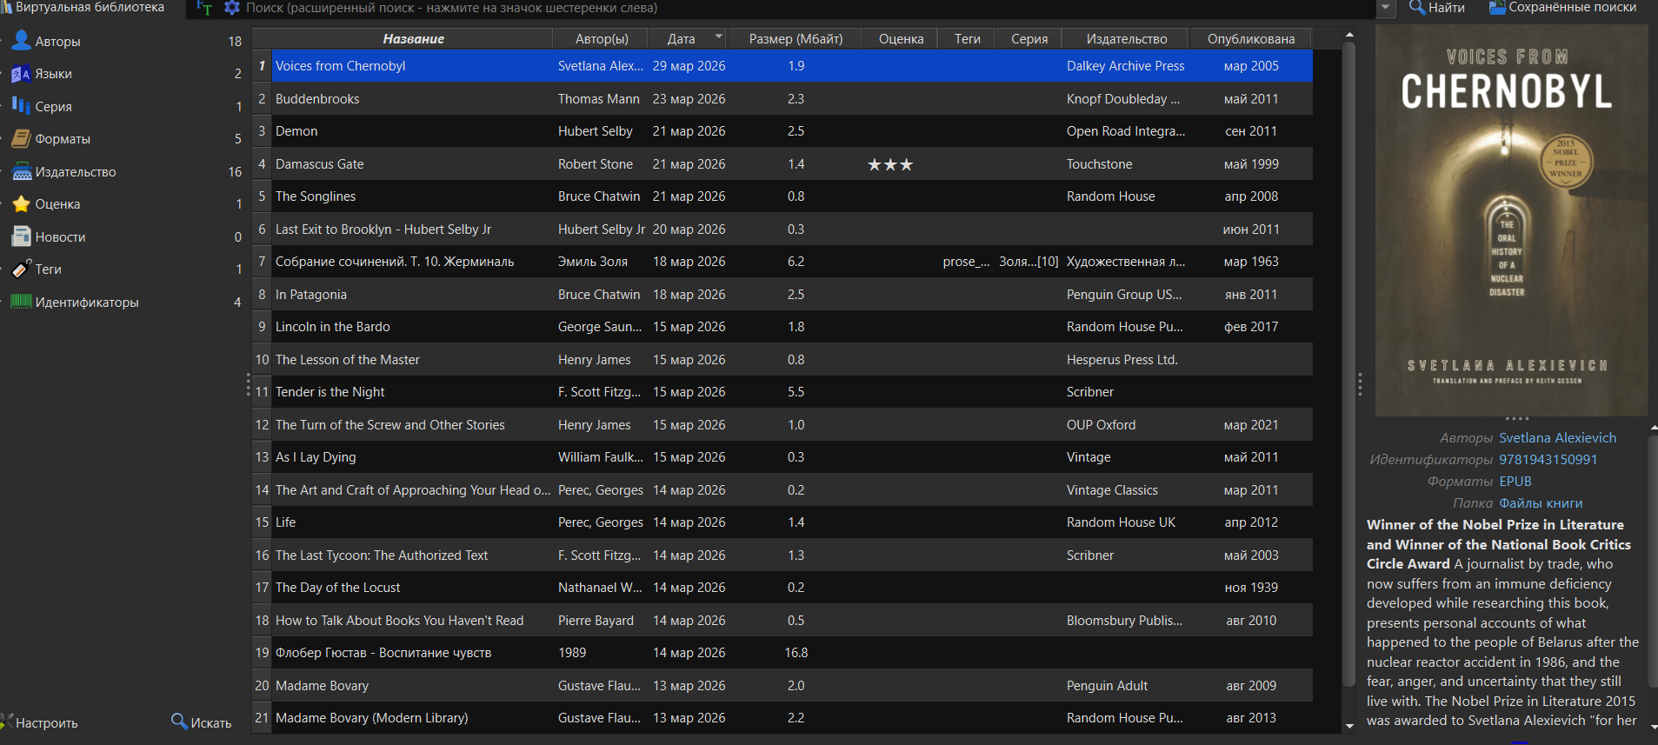The image size is (1658, 745).
Task: Open the Форматы category in tag browser
Action: pos(63,139)
